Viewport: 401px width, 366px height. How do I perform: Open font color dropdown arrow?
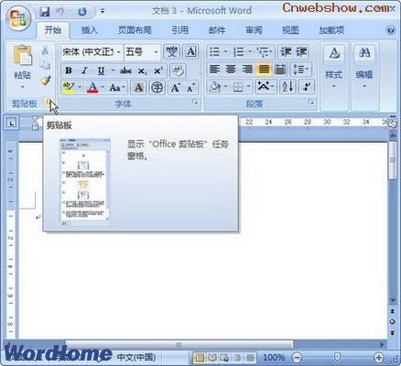coord(103,88)
